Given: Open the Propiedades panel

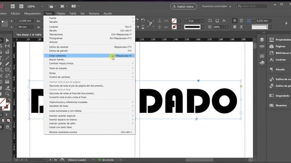Looking at the screenshot, I should [280, 39].
